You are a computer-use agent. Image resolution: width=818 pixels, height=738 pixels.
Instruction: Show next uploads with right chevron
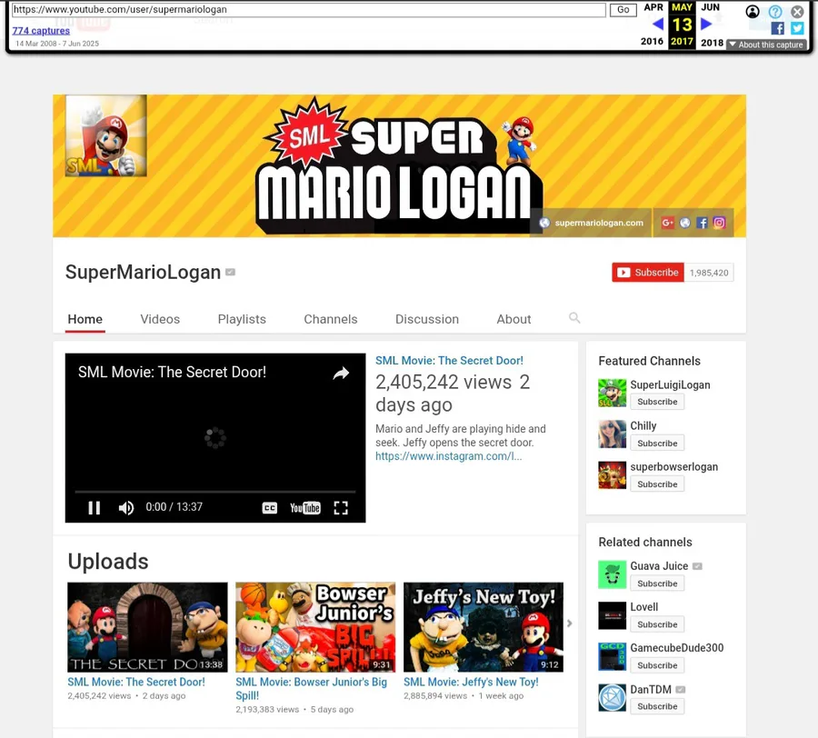click(x=570, y=623)
